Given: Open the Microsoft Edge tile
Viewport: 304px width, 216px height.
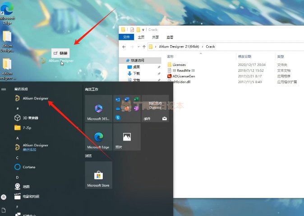Looking at the screenshot, I should pyautogui.click(x=98, y=137).
